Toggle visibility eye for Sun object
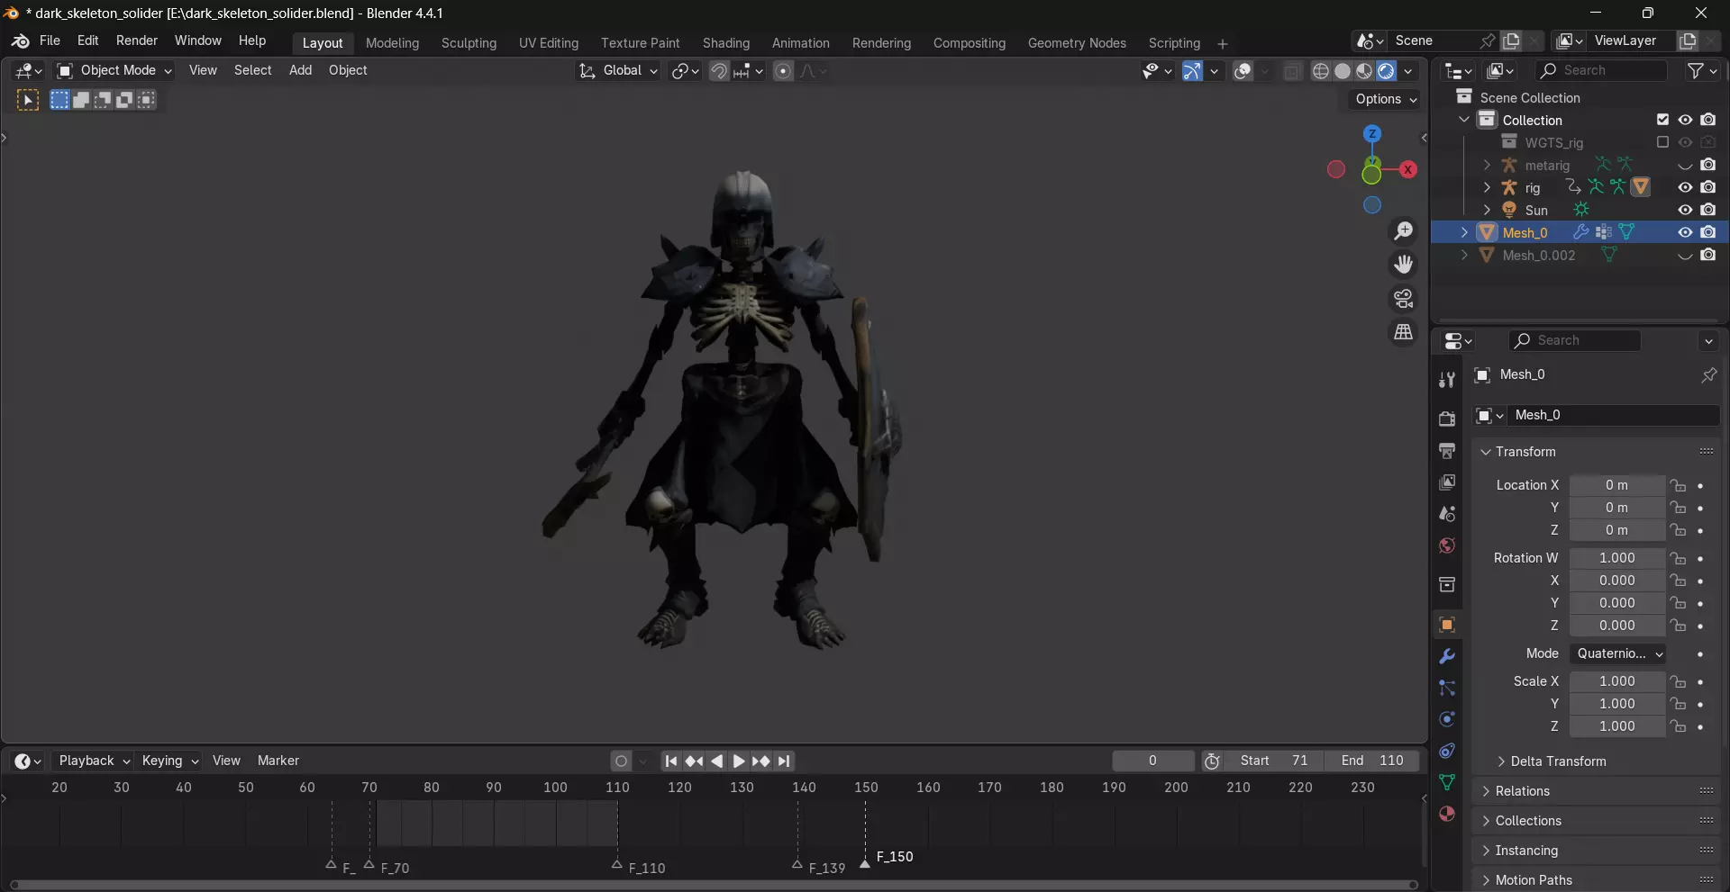 click(1685, 210)
